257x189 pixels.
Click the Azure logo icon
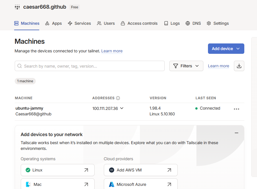112,184
